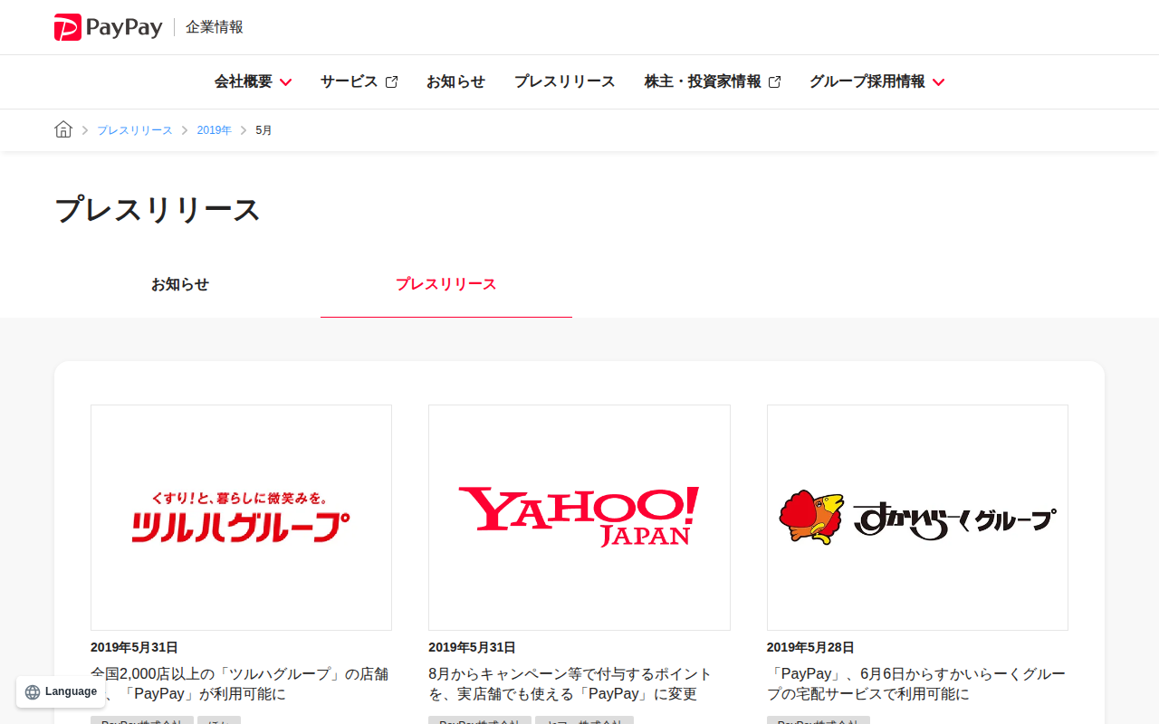Open article about ツルハグループ stores accepting PayPay
Screen dimensions: 1159x724
pyautogui.click(x=241, y=684)
